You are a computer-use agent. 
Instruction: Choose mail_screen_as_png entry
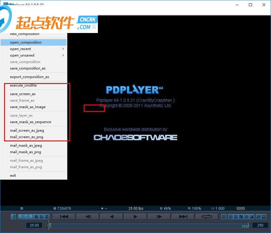pos(34,137)
